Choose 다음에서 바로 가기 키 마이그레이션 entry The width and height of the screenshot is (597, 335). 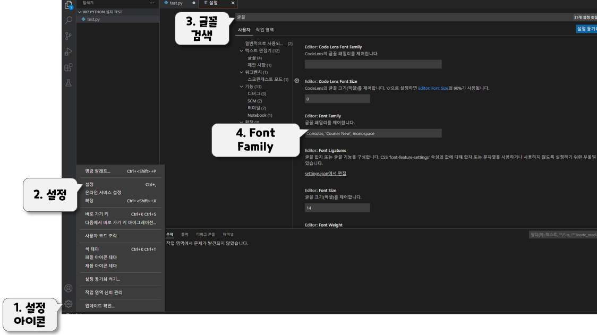[x=121, y=222]
